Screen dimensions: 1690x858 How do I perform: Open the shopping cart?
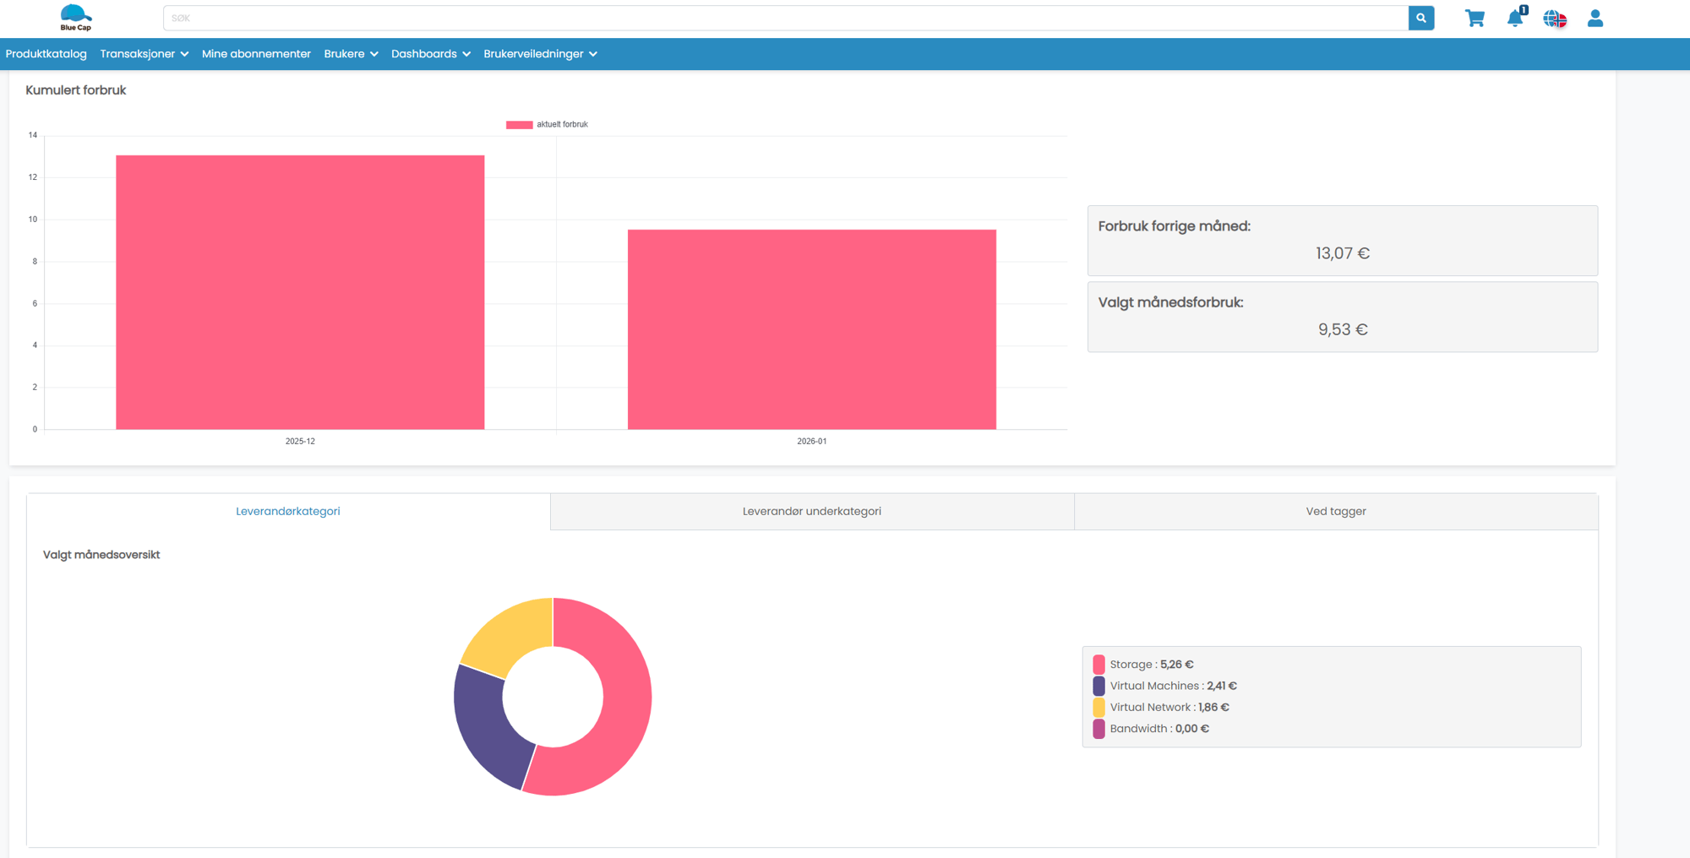(x=1475, y=19)
